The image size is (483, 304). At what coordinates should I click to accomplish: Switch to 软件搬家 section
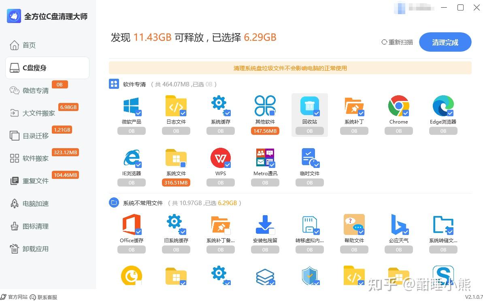[x=29, y=158]
